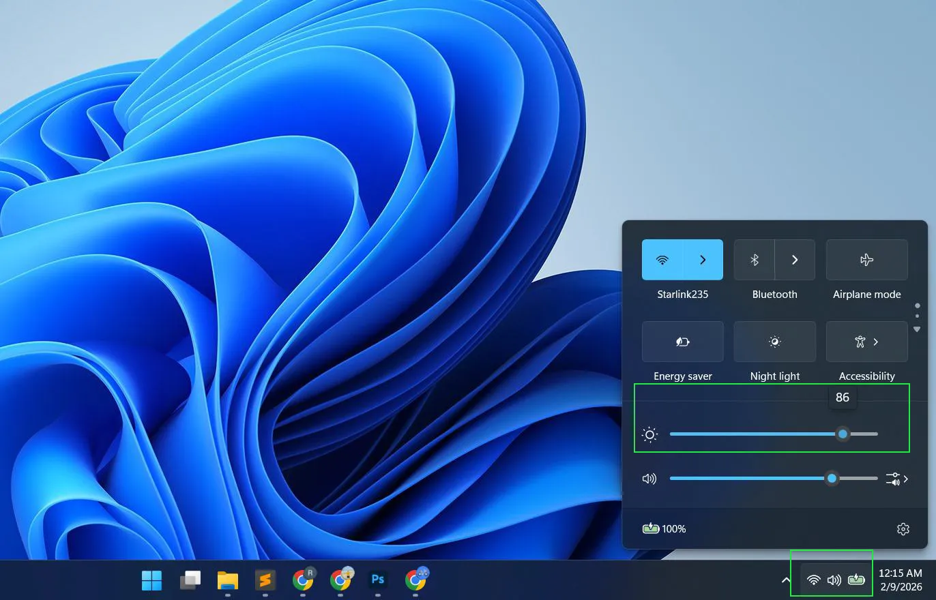The height and width of the screenshot is (600, 936).
Task: Click the speaker icon next to volume slider
Action: click(x=649, y=479)
